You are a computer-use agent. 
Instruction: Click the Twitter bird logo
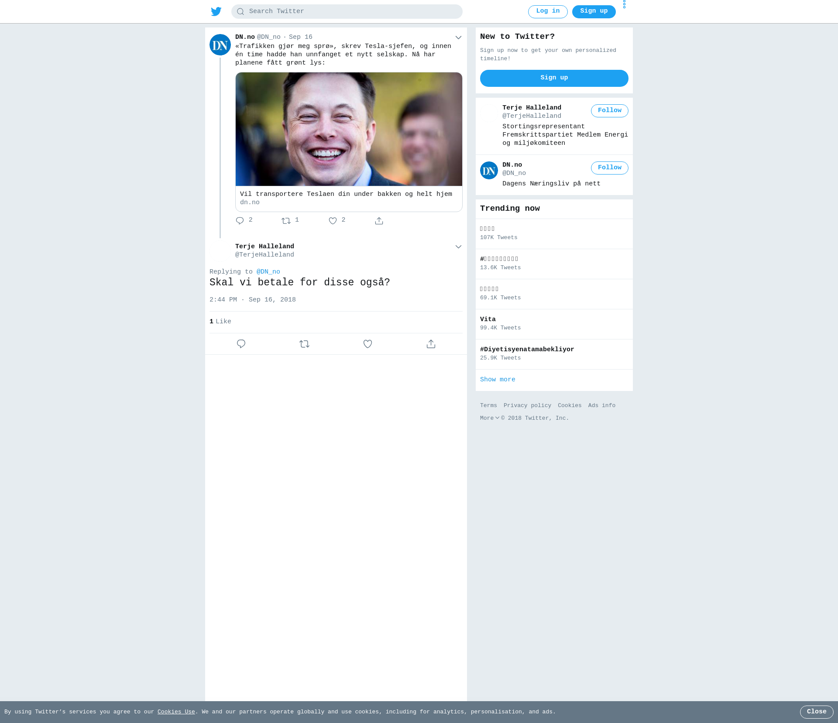point(216,11)
